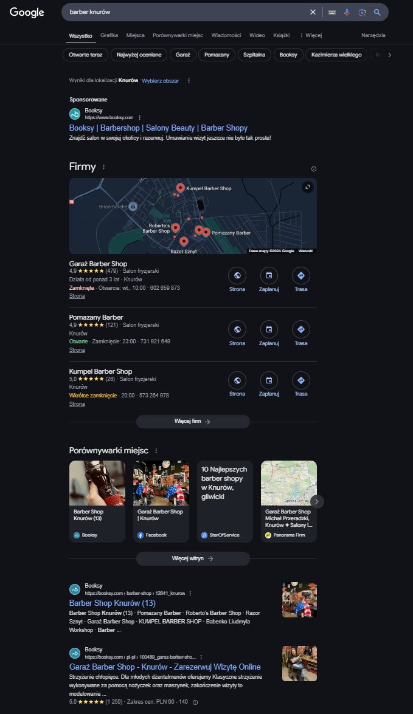
Task: Expand the map to fullscreen
Action: click(308, 187)
